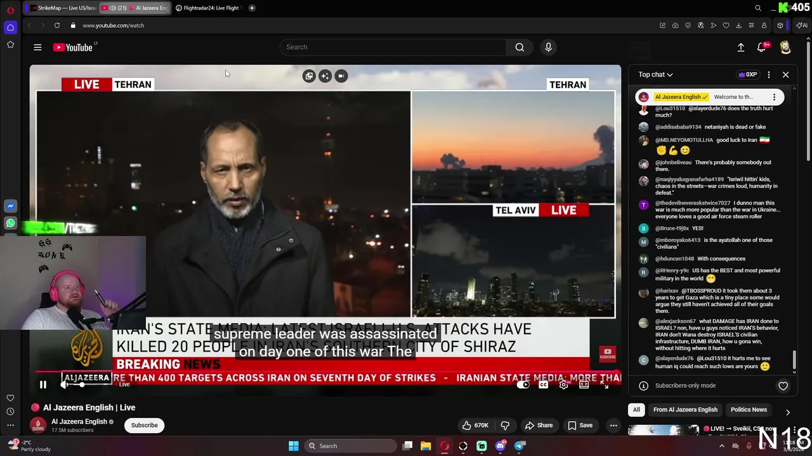This screenshot has height=456, width=812.
Task: Toggle closed captions on the video
Action: pyautogui.click(x=544, y=384)
